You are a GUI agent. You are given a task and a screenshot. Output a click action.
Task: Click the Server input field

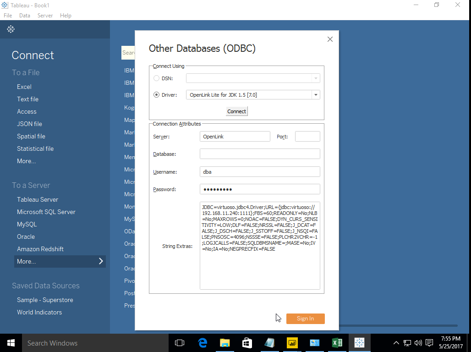[235, 137]
